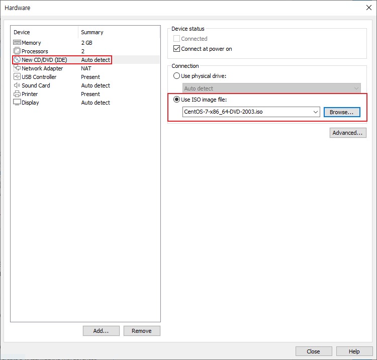Click the CD/DVD disc icon

17,60
